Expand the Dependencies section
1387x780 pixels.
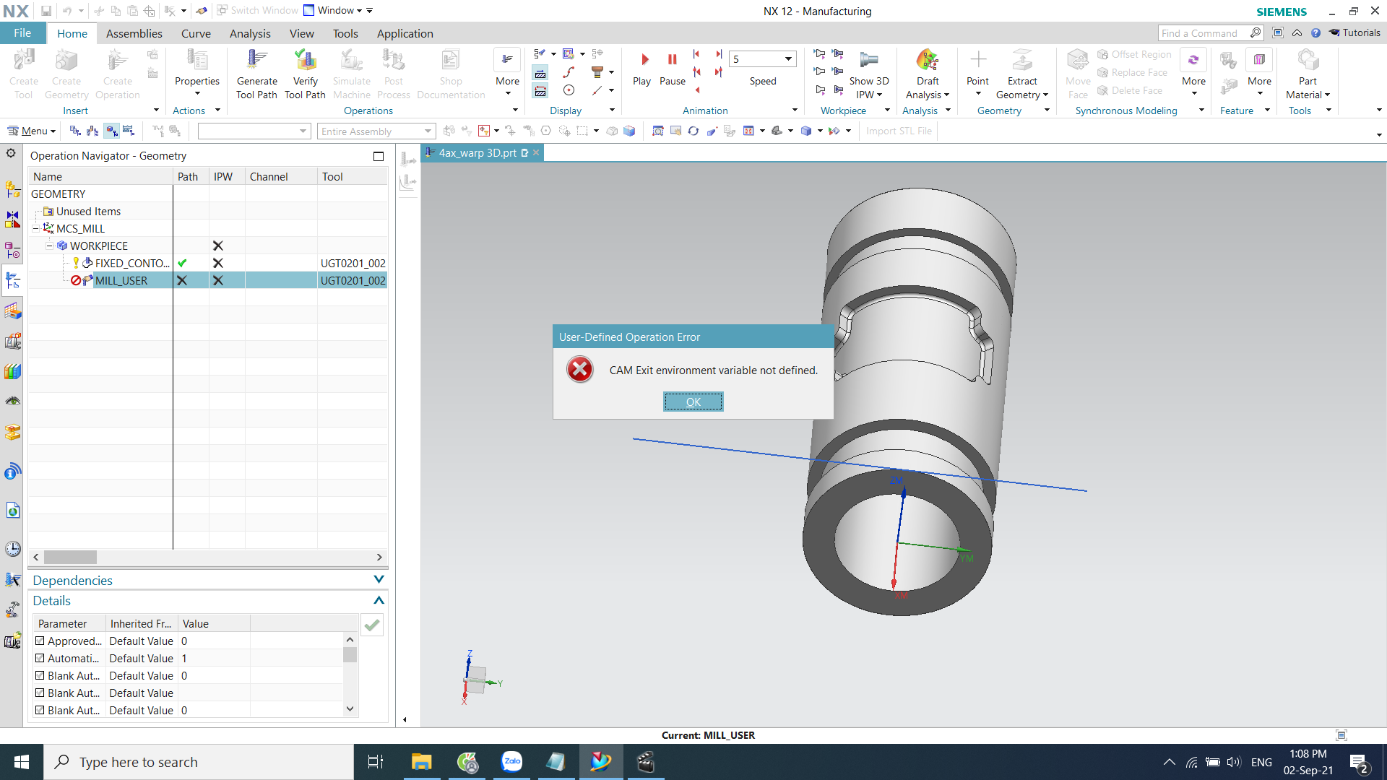coord(379,580)
